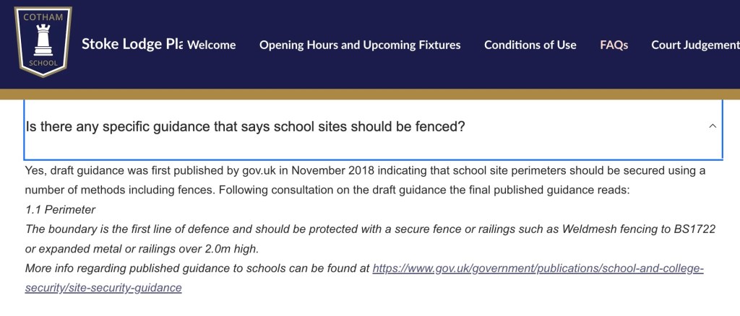Go to Opening Hours and Upcoming Fixtures
Viewport: 740px width, 316px height.
pos(360,45)
